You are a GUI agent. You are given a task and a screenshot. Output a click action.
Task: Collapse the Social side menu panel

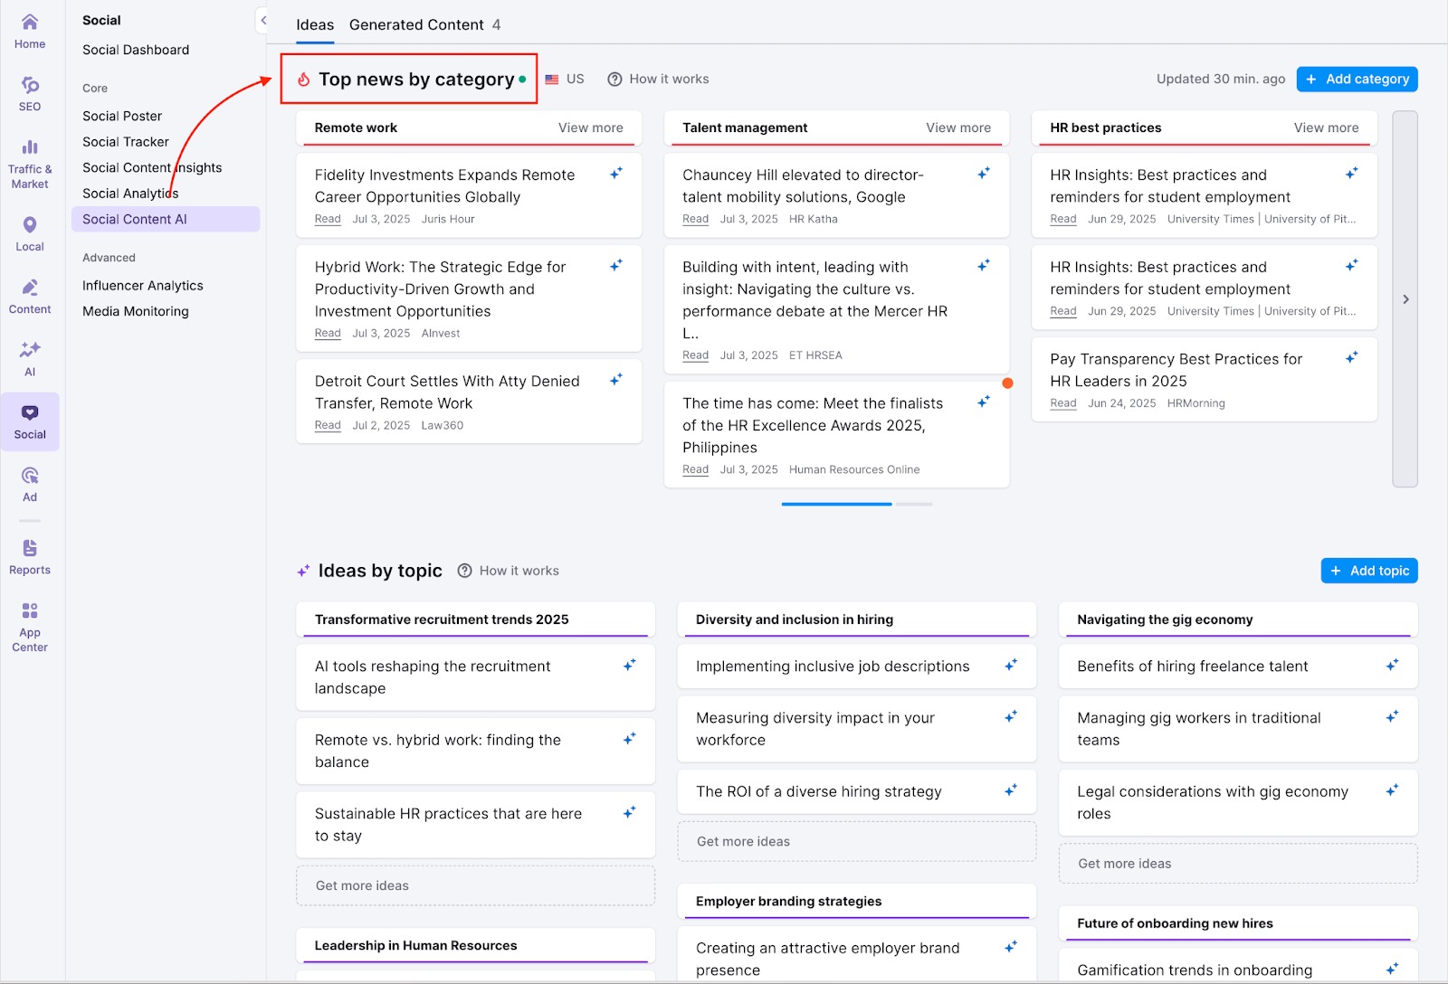[262, 20]
